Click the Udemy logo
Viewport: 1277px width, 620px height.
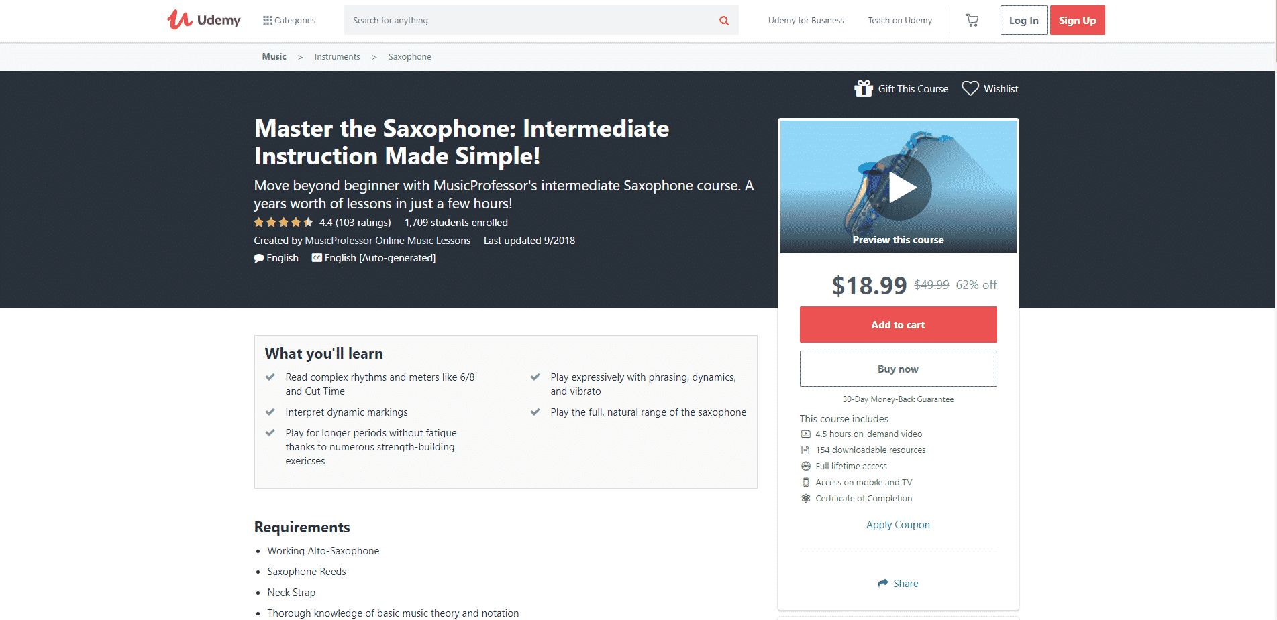[204, 20]
